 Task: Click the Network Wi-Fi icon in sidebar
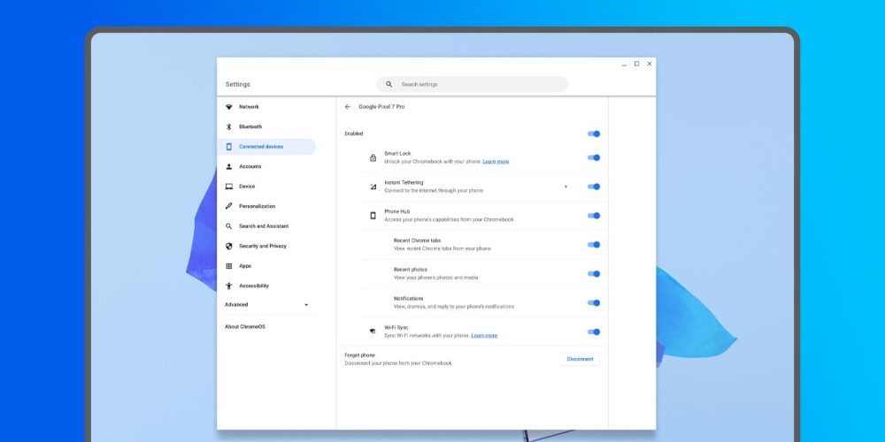click(x=229, y=107)
